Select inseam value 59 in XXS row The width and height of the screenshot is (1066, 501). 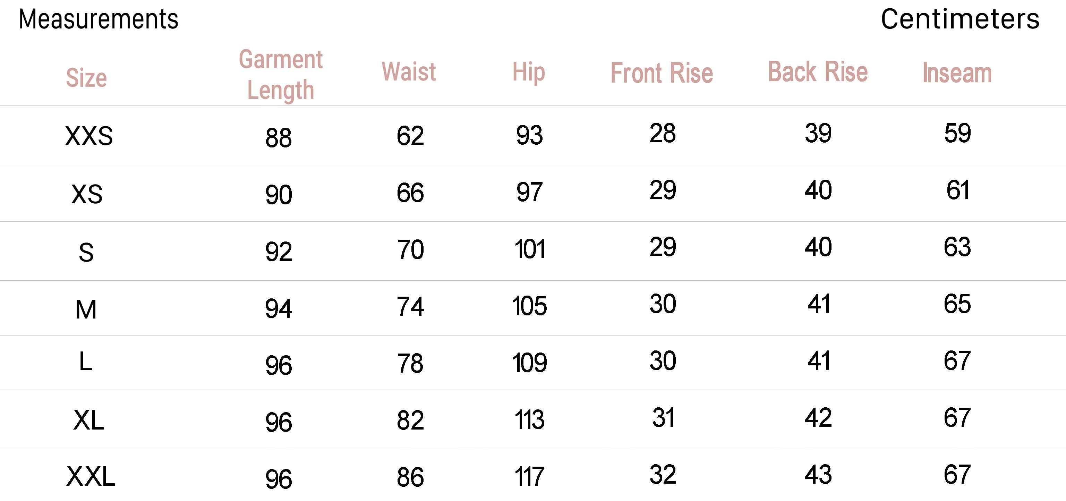point(957,133)
